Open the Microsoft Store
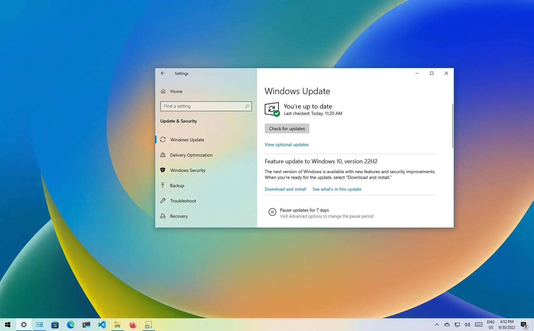Screen dimensions: 534x331 click(x=55, y=325)
